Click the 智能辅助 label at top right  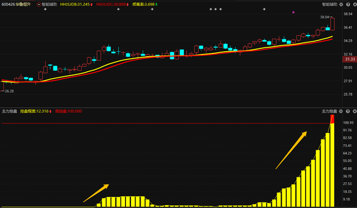click(x=330, y=4)
